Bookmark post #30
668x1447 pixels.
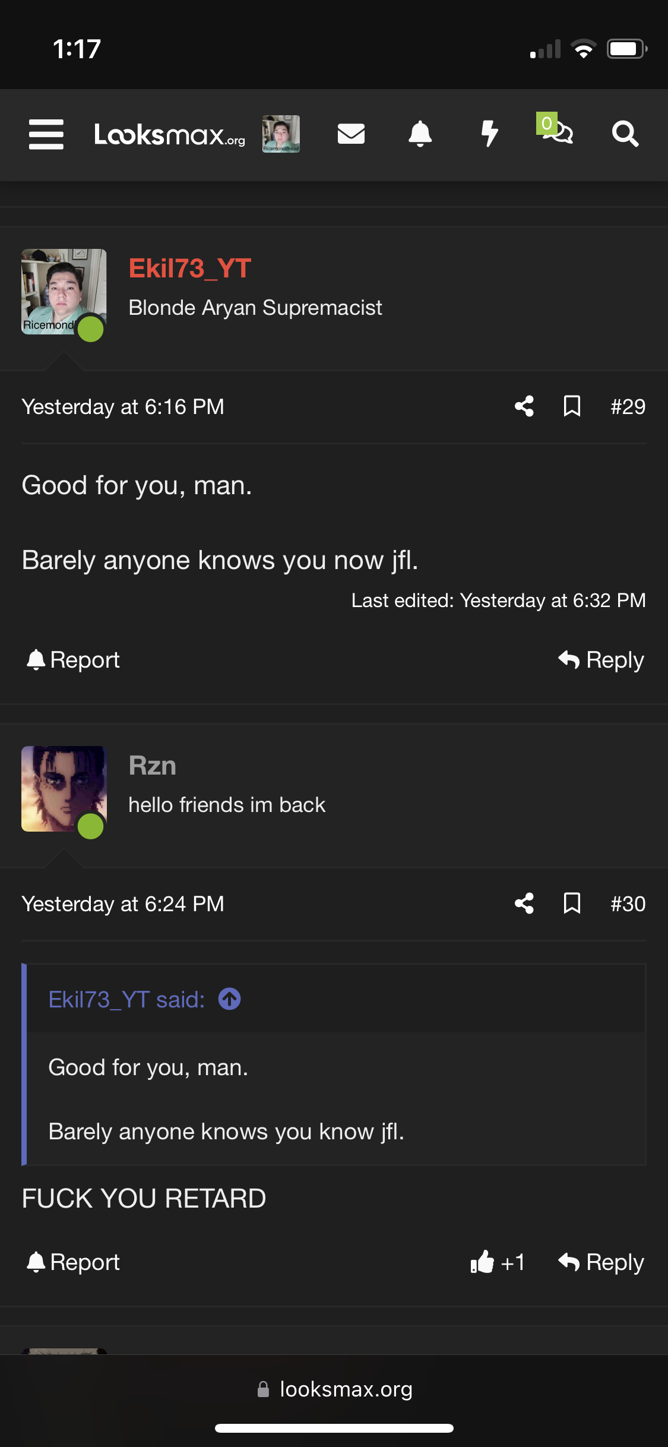pyautogui.click(x=572, y=903)
